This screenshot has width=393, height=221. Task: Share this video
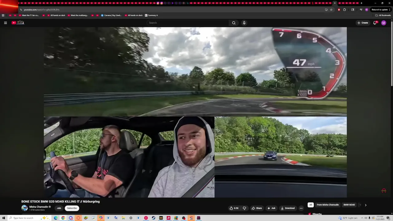click(x=257, y=208)
